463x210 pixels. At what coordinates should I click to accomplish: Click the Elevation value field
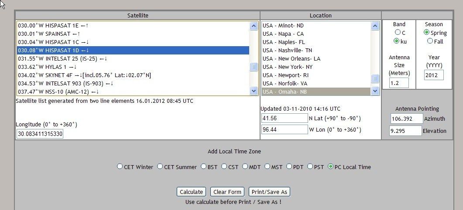coord(406,131)
